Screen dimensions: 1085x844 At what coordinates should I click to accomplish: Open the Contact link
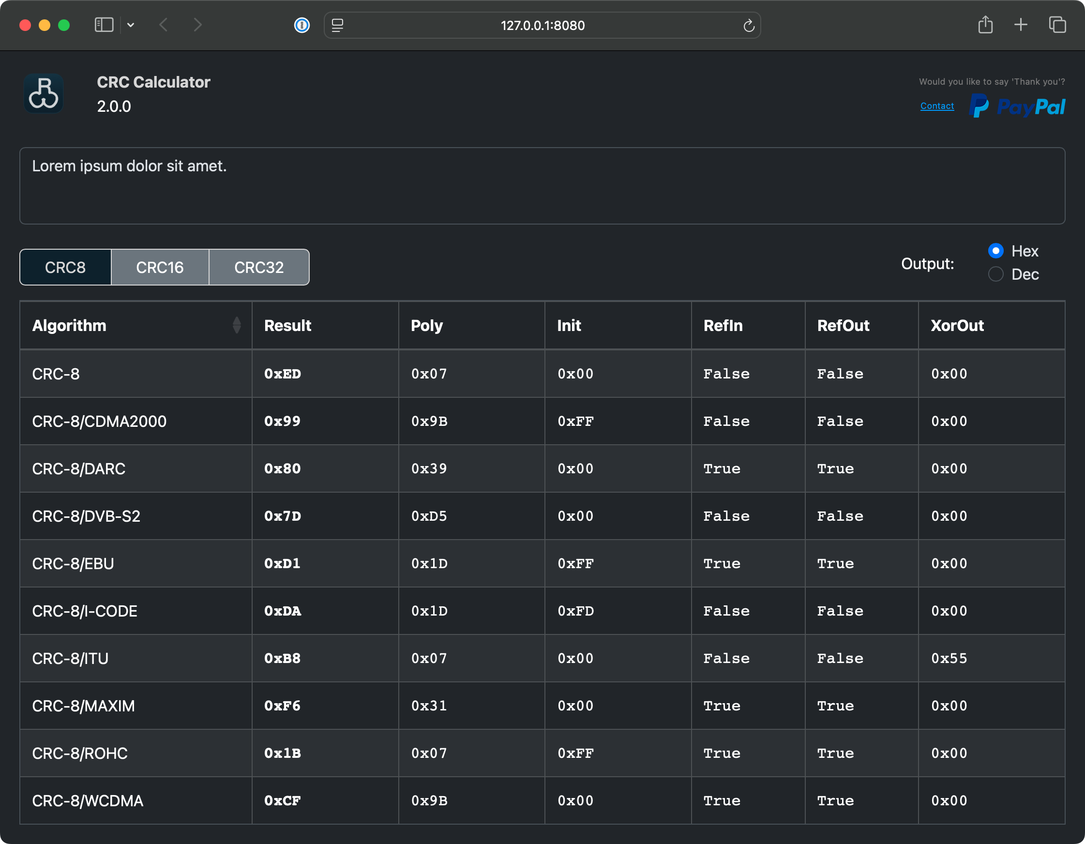(936, 106)
